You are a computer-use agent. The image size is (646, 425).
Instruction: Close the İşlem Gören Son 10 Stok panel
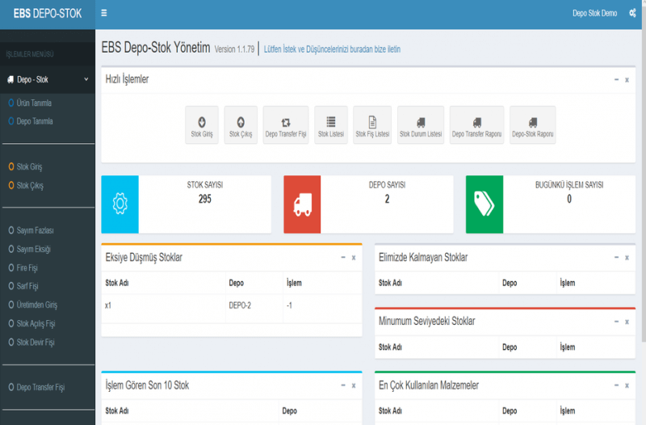354,385
